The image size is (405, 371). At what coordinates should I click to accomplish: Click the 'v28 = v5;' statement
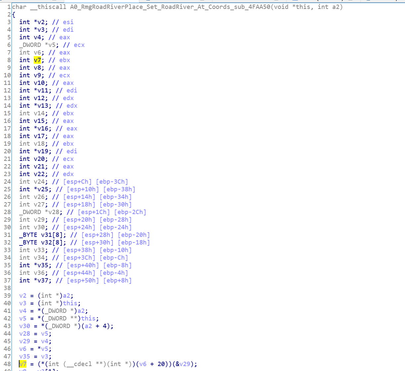point(35,334)
